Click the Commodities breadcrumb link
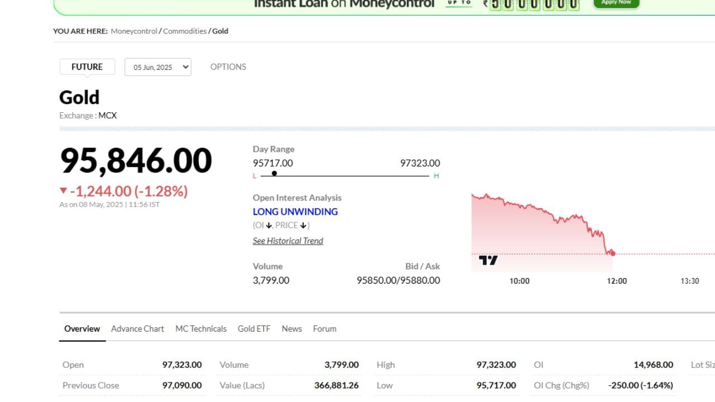 coord(185,31)
